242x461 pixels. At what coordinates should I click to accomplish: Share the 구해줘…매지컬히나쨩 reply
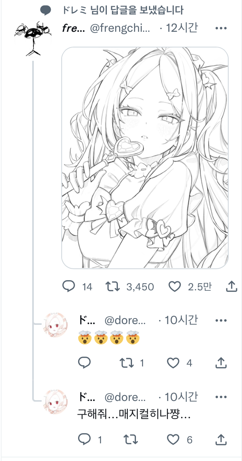pos(221,439)
